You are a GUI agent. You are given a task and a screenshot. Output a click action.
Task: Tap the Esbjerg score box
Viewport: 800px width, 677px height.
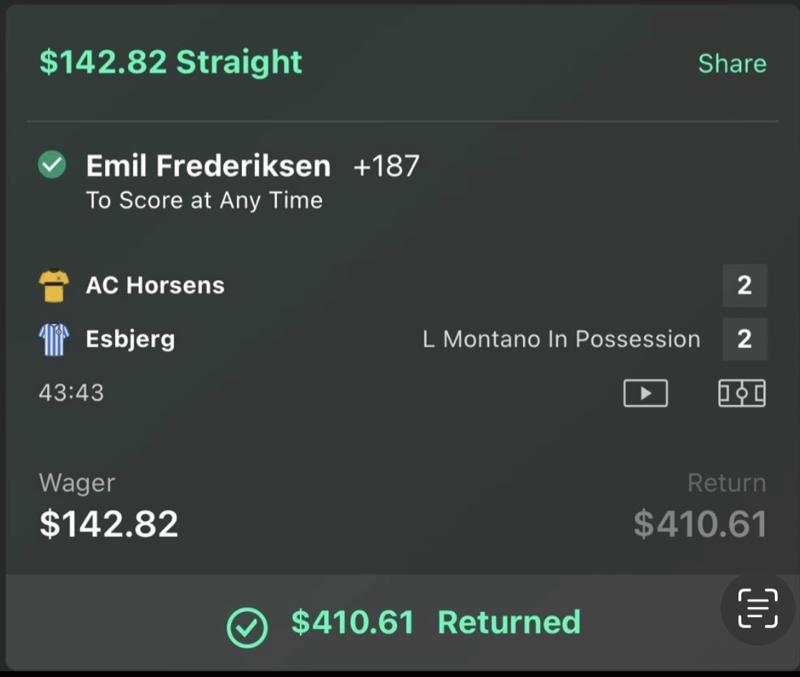click(x=744, y=339)
